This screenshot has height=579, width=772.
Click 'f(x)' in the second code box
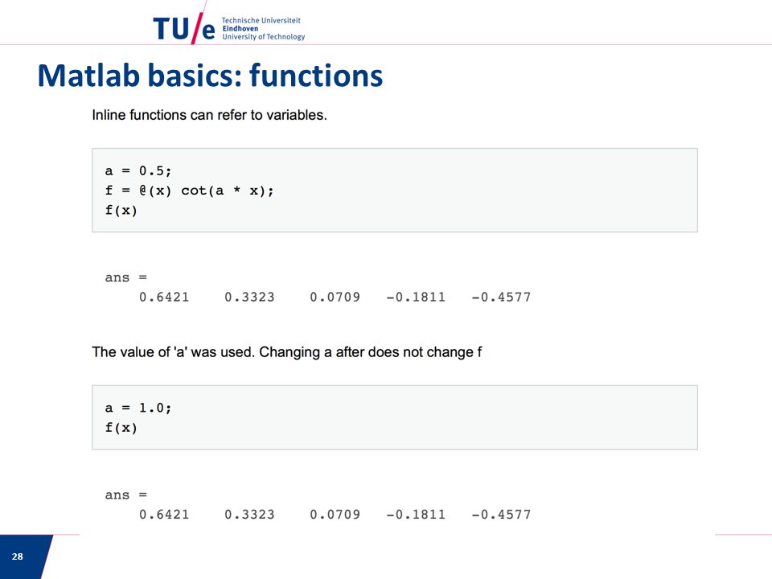pos(121,427)
